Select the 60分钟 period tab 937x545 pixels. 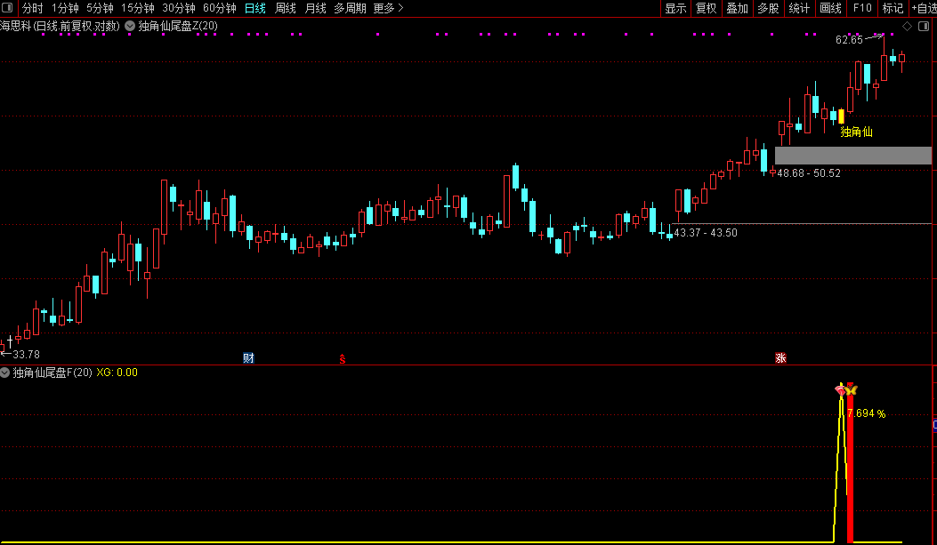tap(219, 8)
